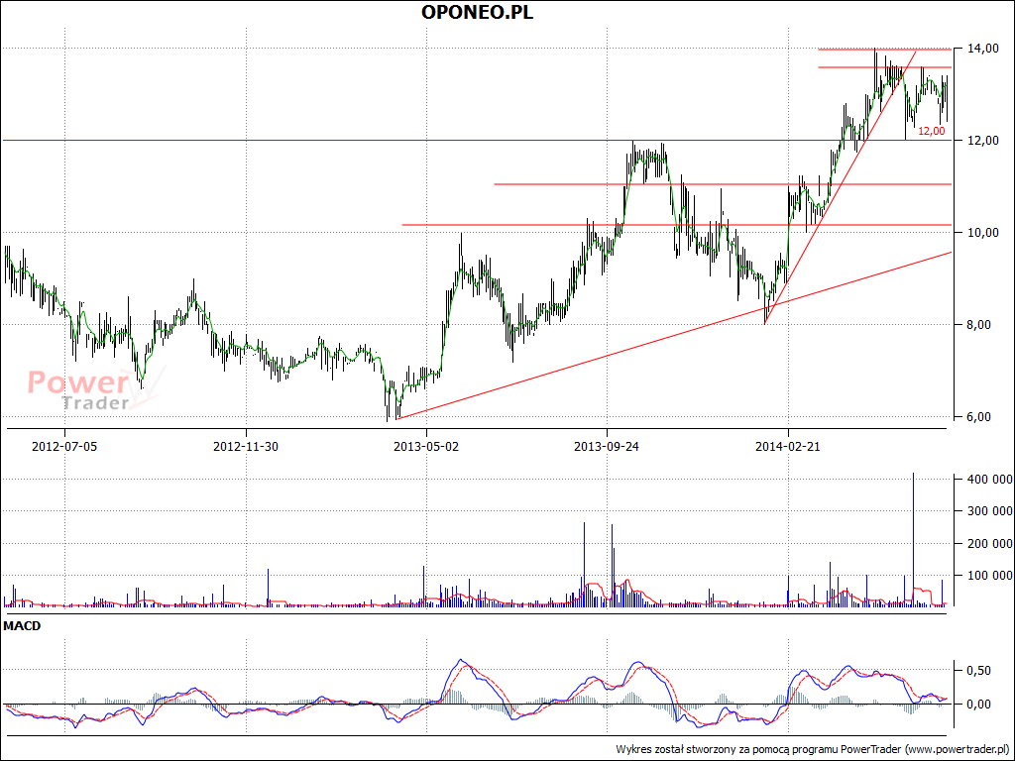Select the 2012-11-30 date label
The image size is (1015, 761).
point(246,446)
